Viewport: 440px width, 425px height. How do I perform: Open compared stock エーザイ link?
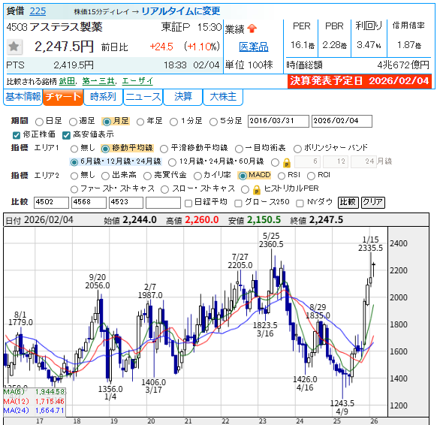coord(137,81)
